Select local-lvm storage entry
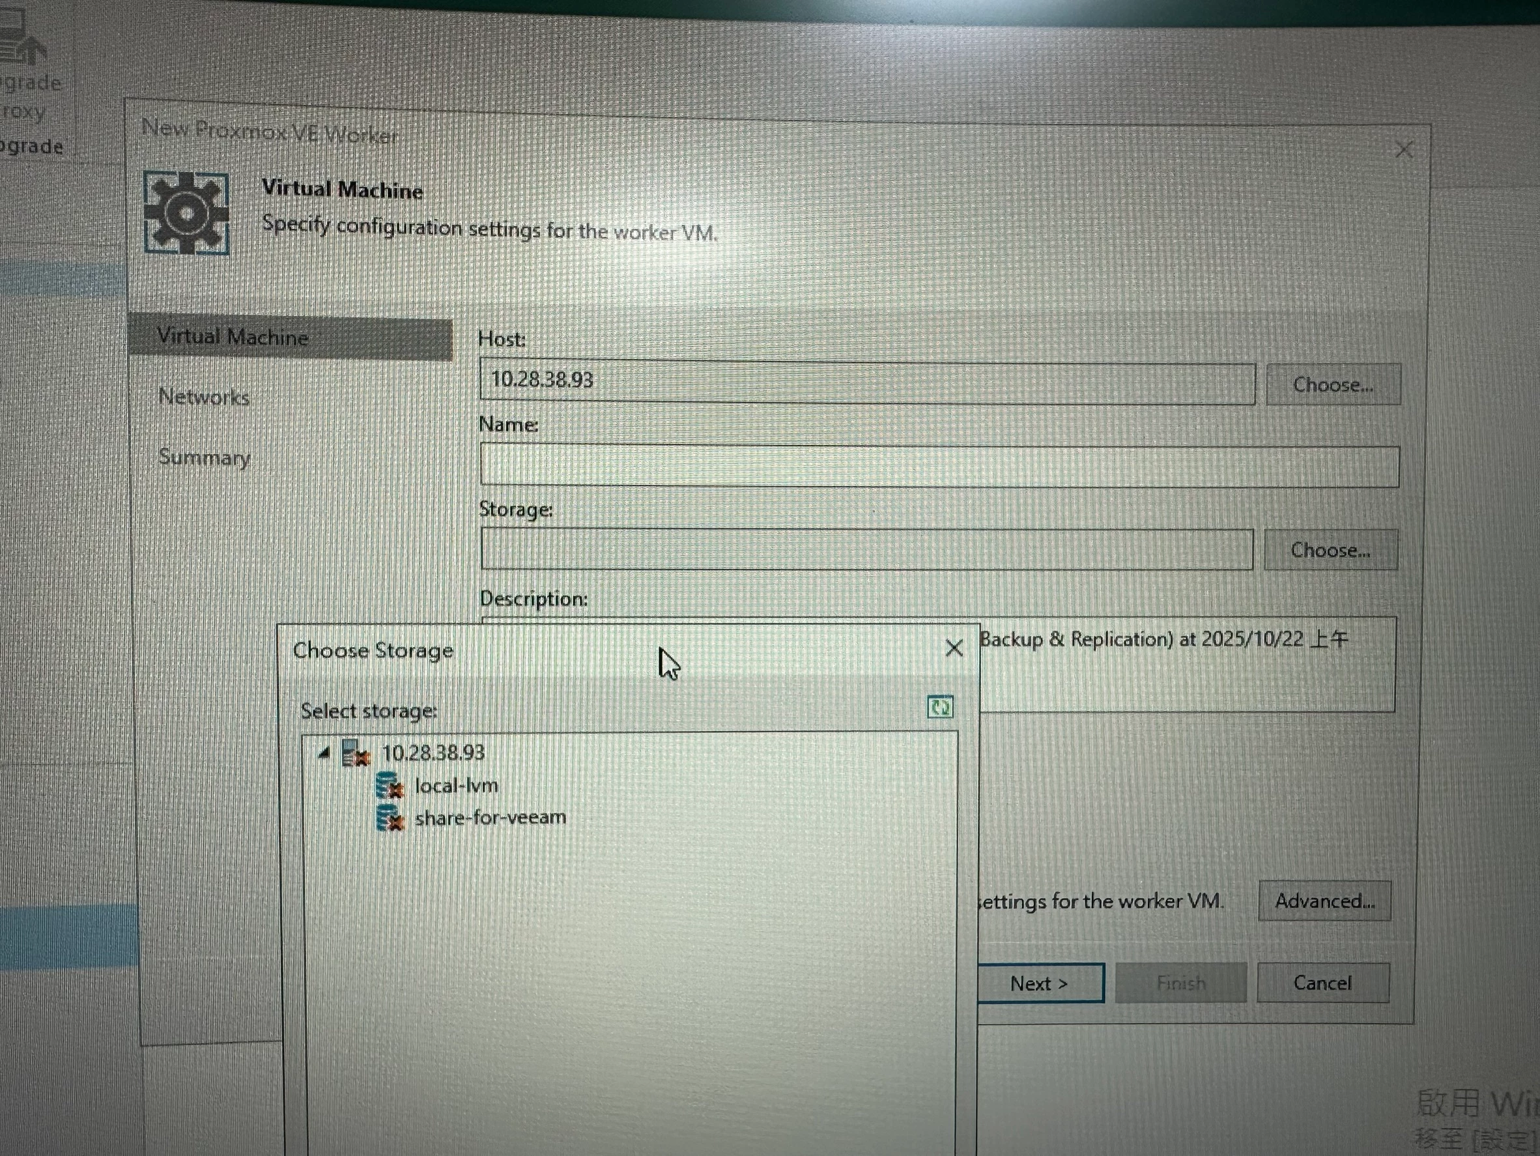Image resolution: width=1540 pixels, height=1156 pixels. (x=456, y=787)
